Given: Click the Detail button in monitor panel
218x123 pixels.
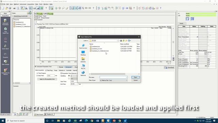Looking at the screenshot, I should tap(182, 24).
